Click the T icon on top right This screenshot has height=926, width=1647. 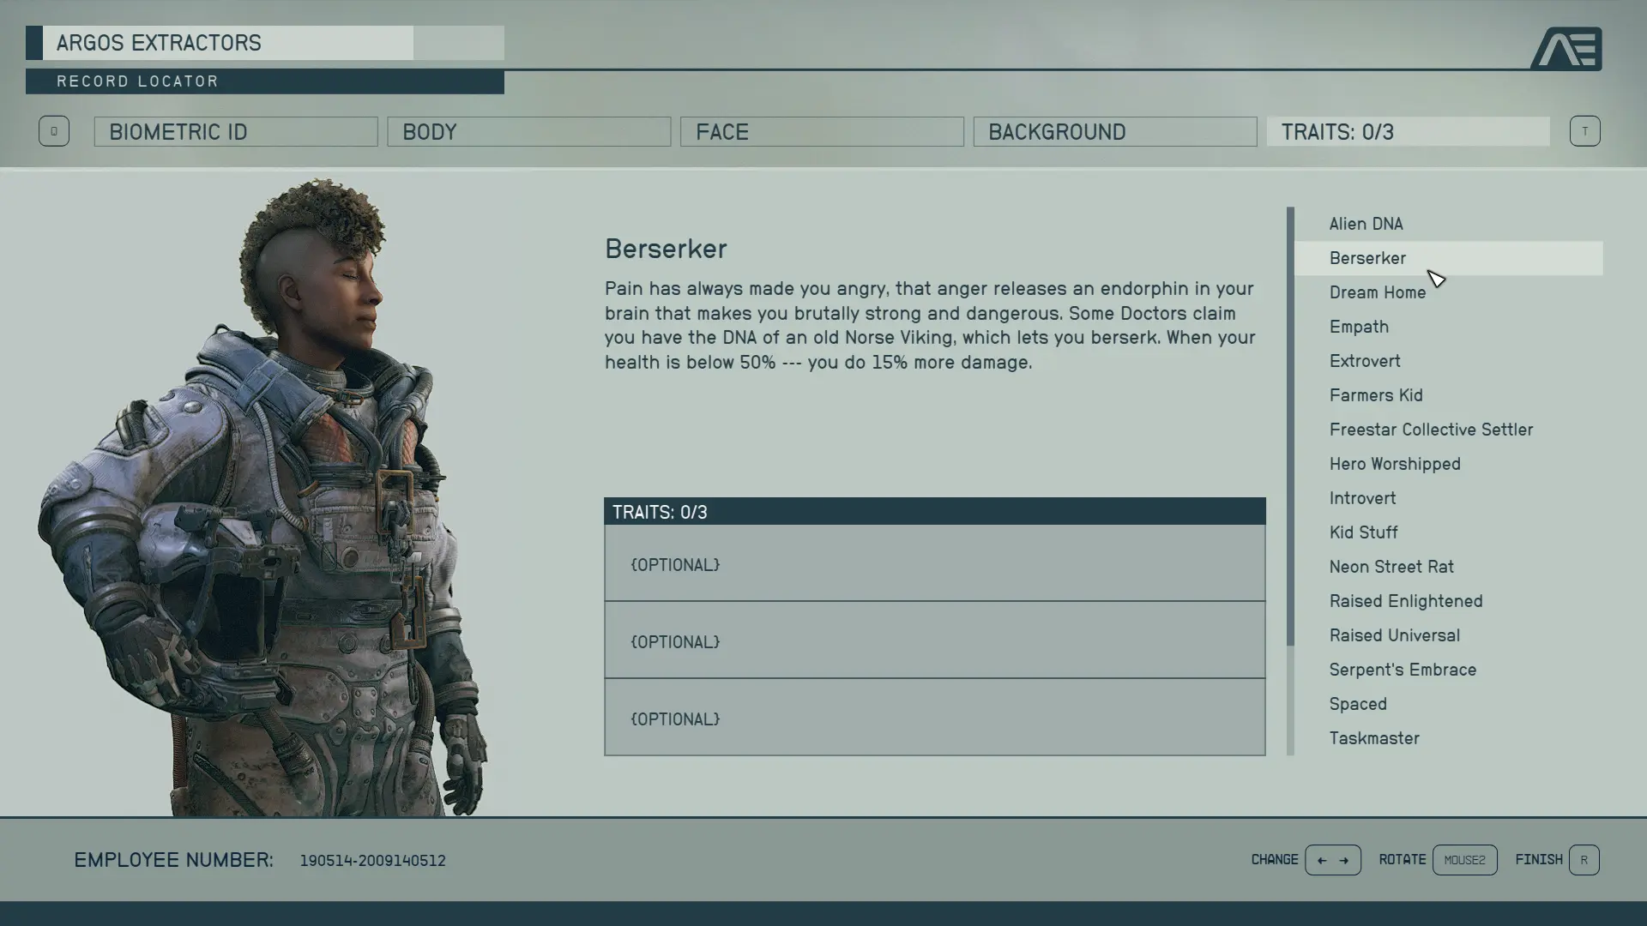(x=1584, y=131)
